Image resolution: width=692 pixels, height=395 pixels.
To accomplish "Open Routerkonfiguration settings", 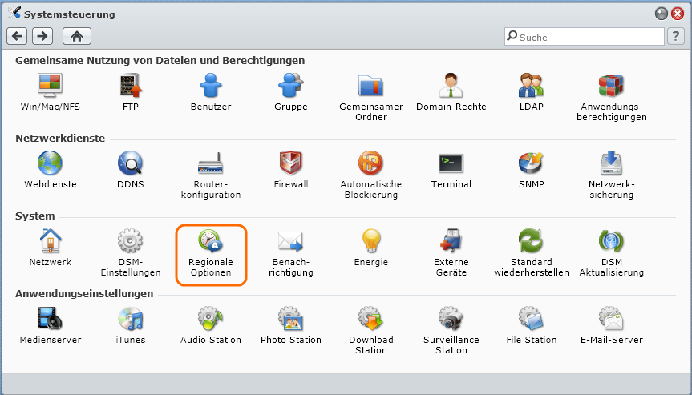I will (210, 164).
